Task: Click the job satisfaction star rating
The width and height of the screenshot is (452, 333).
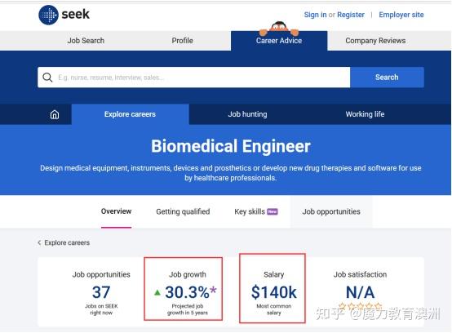Action: (361, 305)
